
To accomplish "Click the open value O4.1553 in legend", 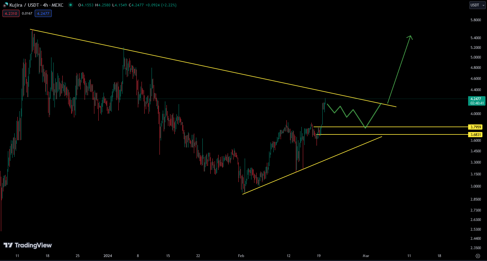I will 86,5.
